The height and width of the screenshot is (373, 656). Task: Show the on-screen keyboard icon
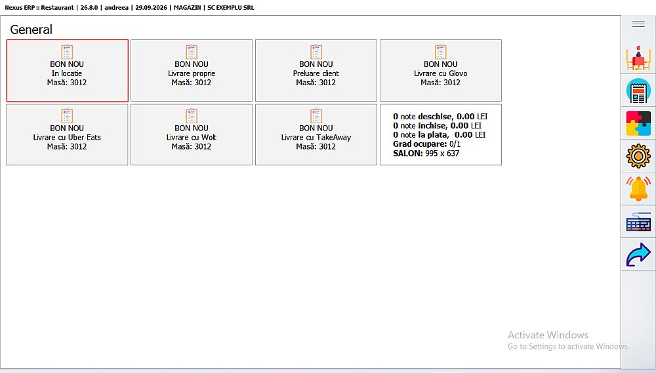click(x=638, y=222)
